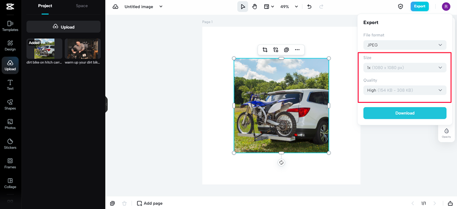
Task: Open the Shapes panel
Action: coord(10,105)
